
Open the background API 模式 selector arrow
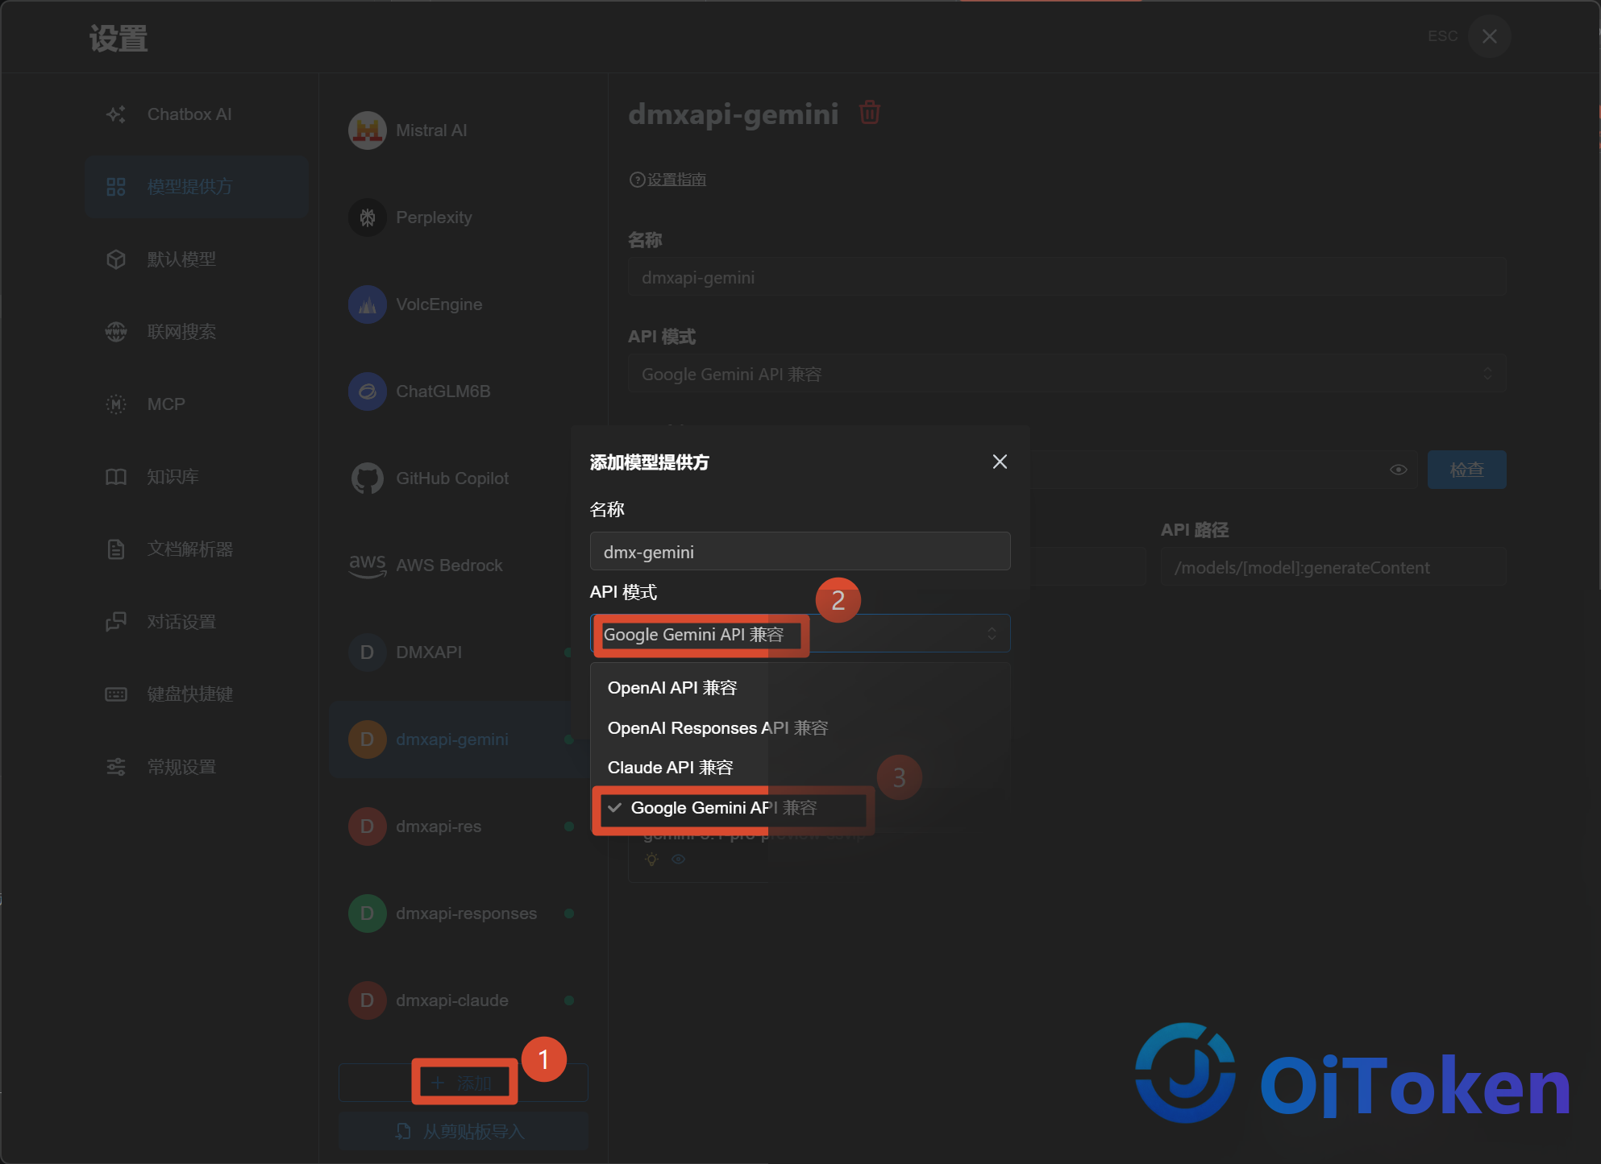[1487, 374]
